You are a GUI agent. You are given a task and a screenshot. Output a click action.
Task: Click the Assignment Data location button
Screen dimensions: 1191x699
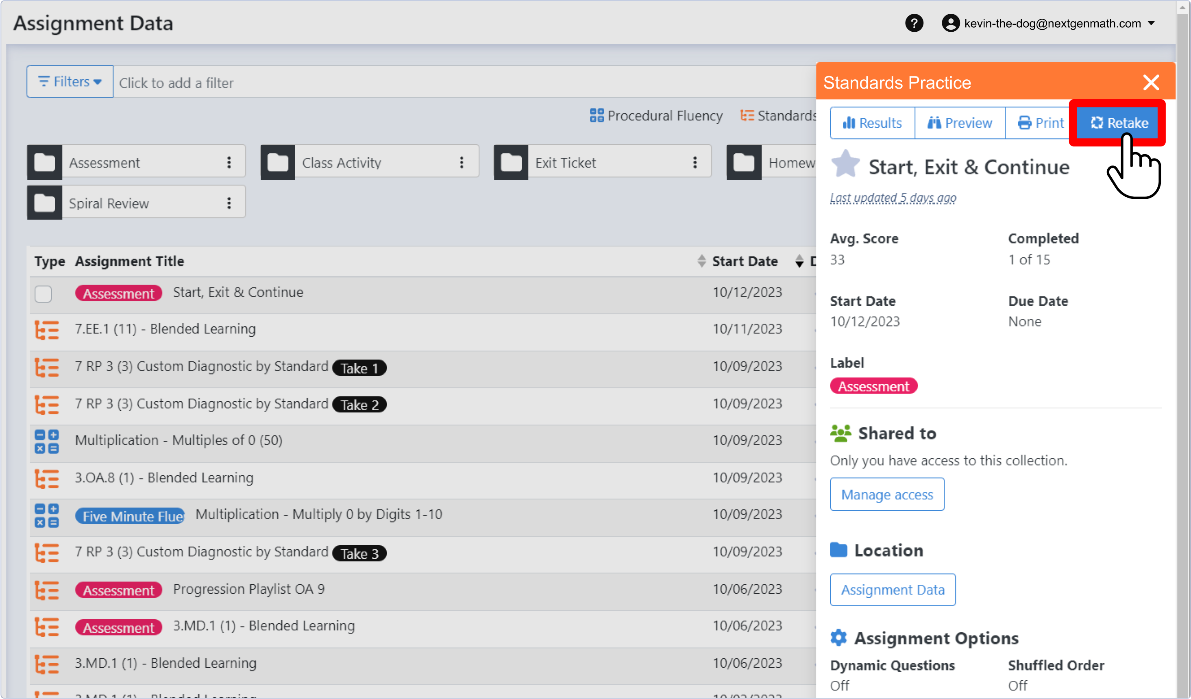tap(893, 590)
